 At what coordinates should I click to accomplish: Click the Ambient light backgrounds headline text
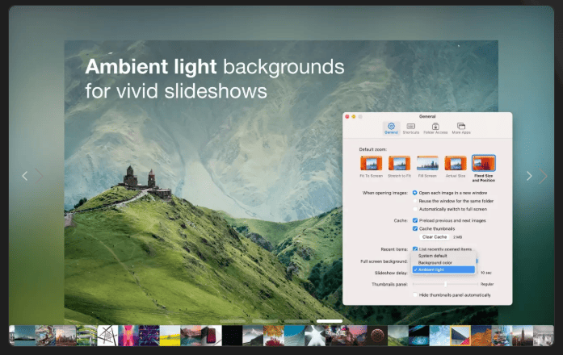215,67
